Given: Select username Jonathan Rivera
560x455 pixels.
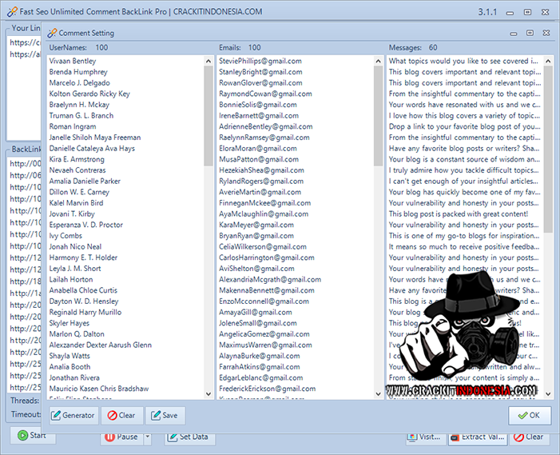Looking at the screenshot, I should pos(74,377).
